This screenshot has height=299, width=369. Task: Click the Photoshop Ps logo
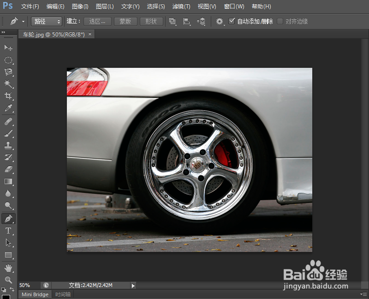[x=7, y=6]
